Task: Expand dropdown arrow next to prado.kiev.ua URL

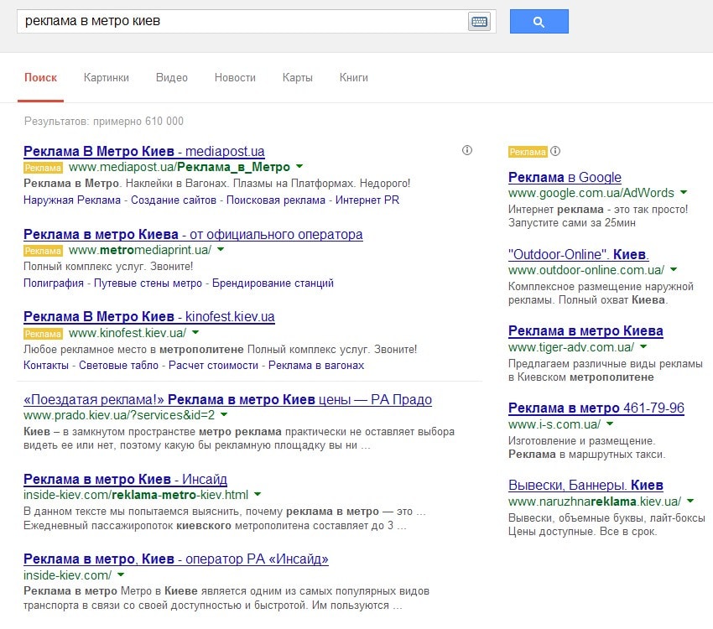Action: coord(224,414)
